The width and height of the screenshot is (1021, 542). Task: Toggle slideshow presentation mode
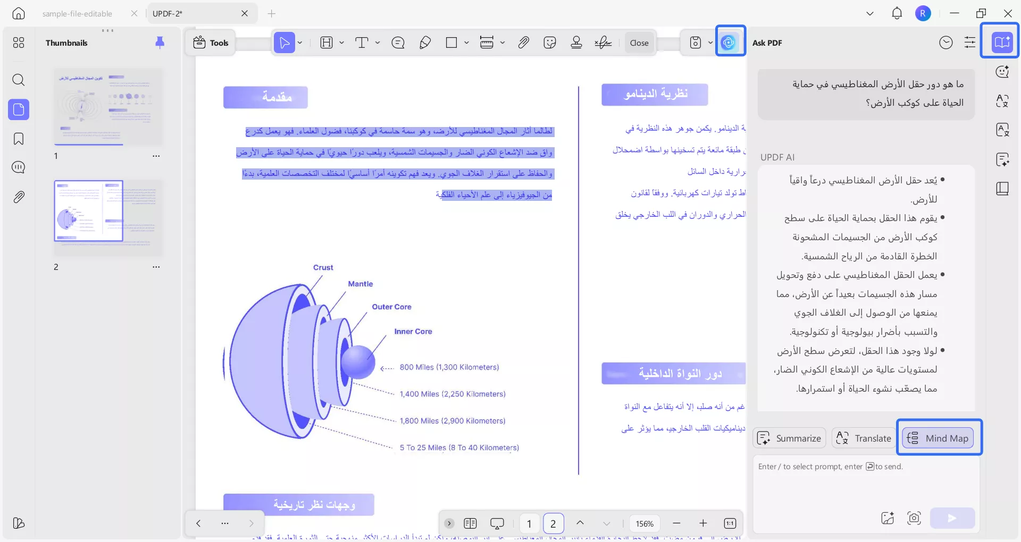pos(497,524)
